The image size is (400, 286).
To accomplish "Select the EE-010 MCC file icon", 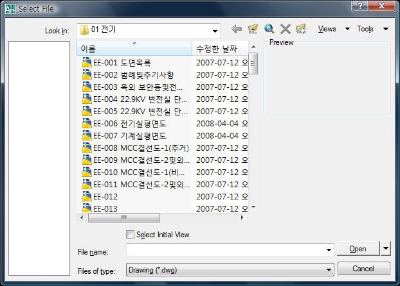I will tap(87, 172).
